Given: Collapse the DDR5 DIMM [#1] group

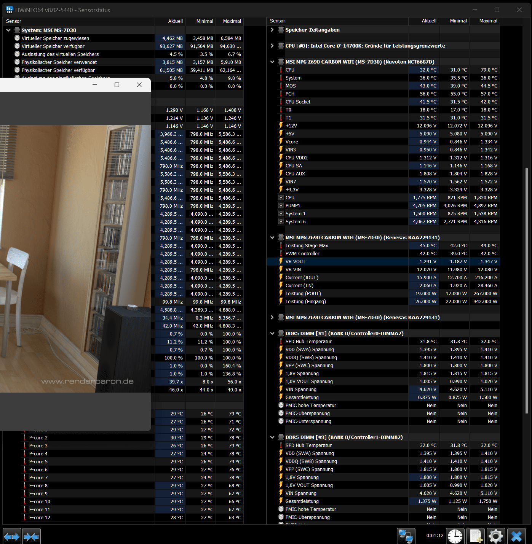Looking at the screenshot, I should point(272,333).
